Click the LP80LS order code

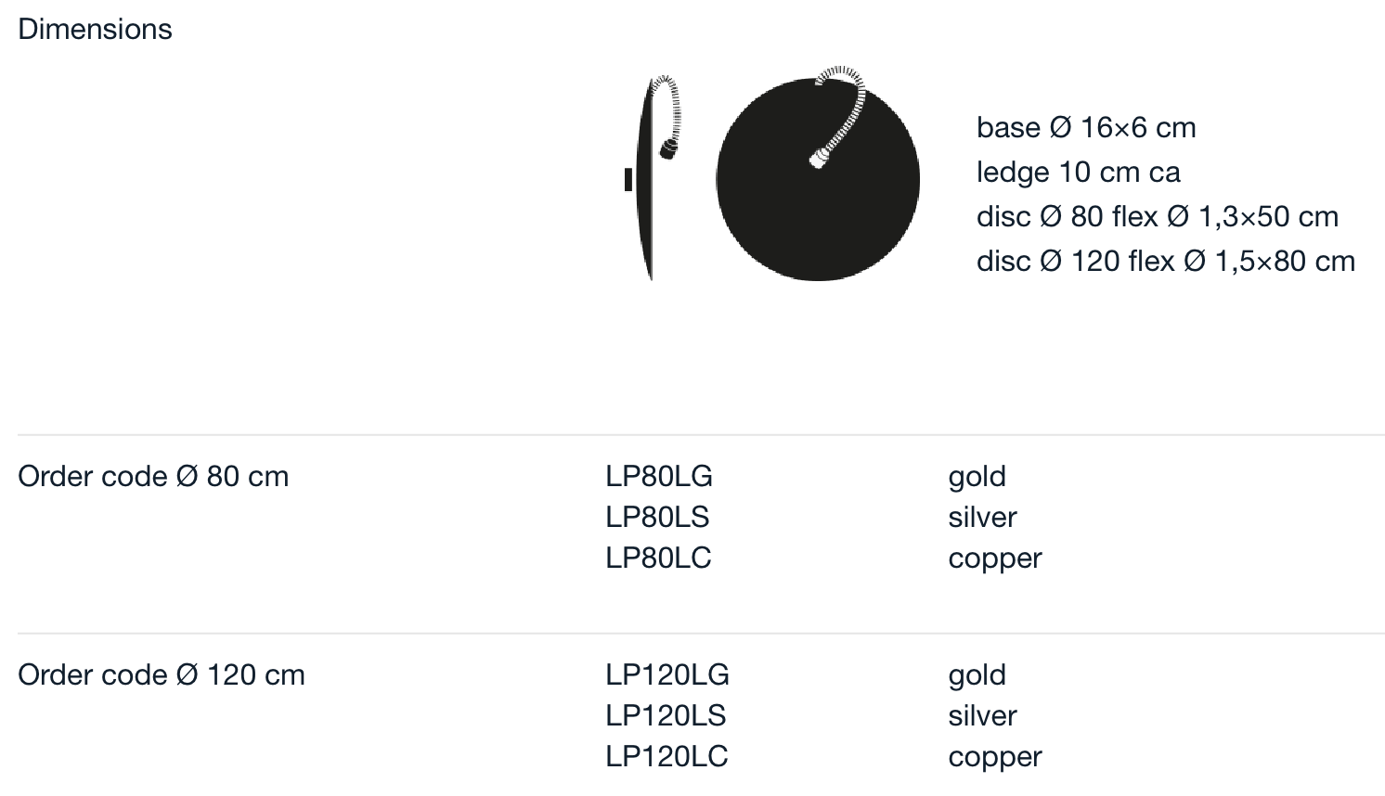(x=657, y=517)
